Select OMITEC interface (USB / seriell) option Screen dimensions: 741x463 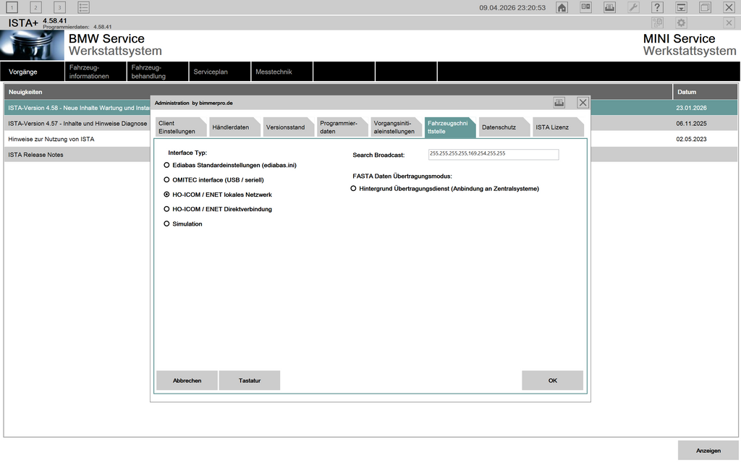[x=167, y=180]
